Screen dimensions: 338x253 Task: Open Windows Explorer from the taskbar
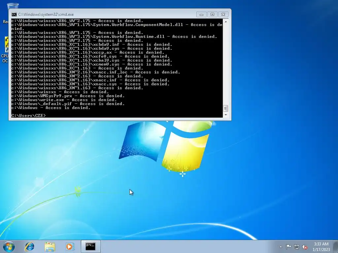coord(50,246)
